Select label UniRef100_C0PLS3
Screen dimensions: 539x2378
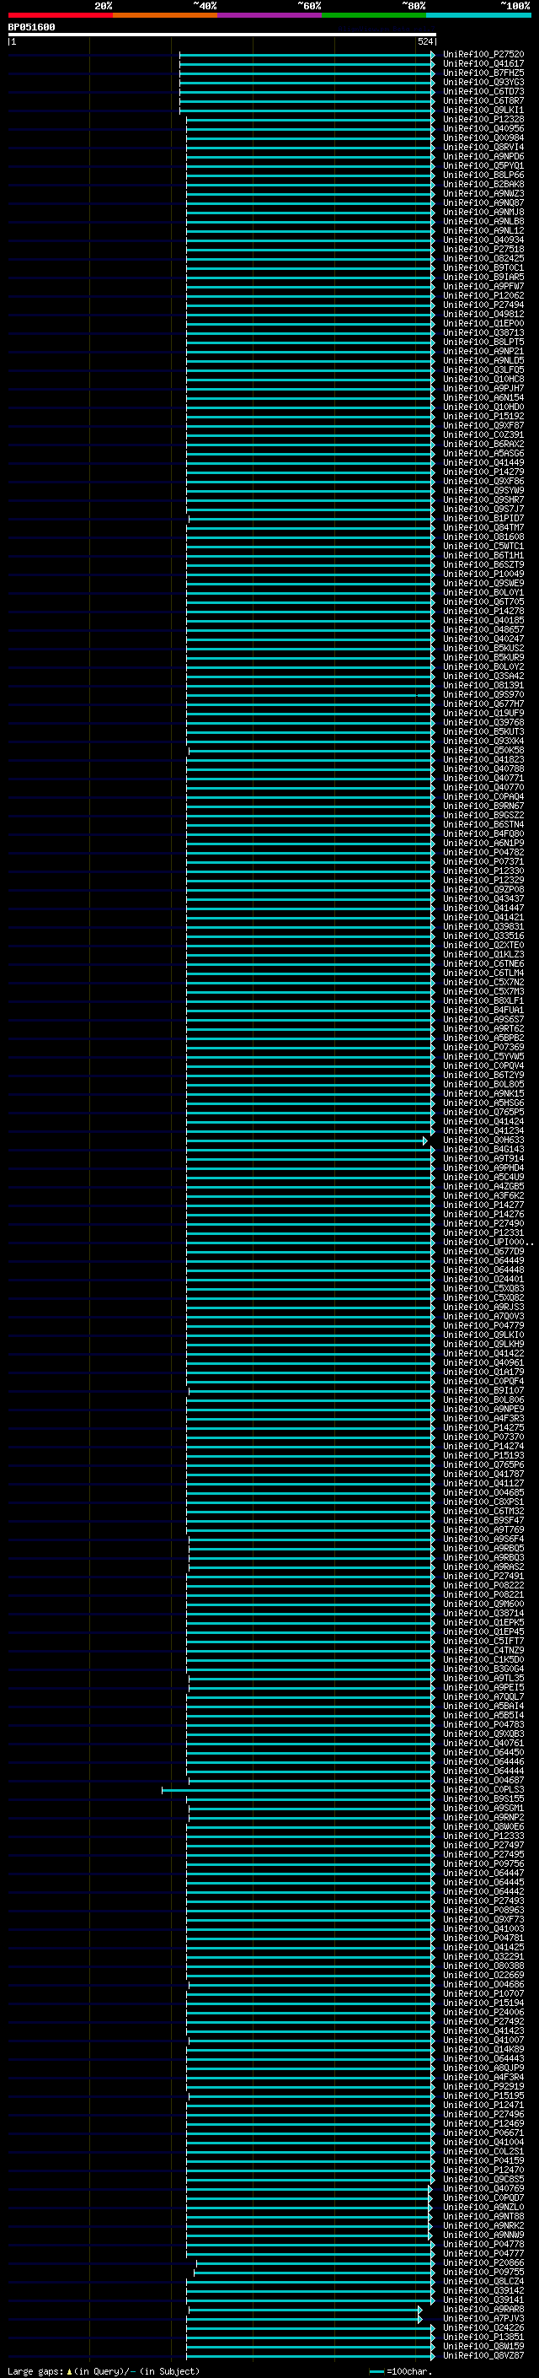pyautogui.click(x=483, y=1790)
